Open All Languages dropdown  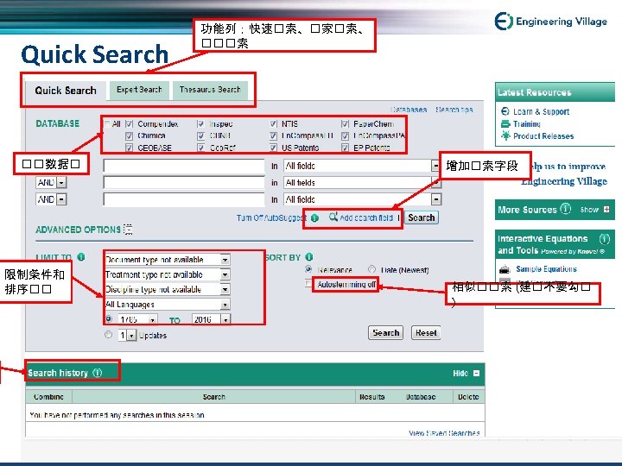click(225, 305)
